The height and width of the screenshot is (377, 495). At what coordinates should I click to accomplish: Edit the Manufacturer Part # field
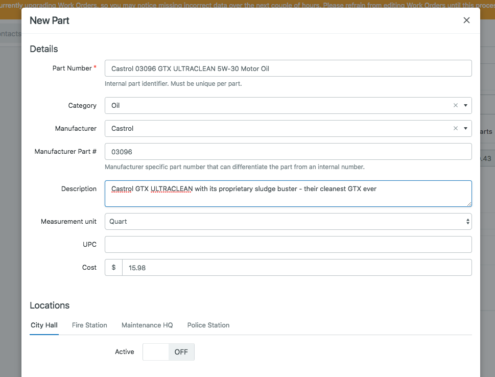[288, 152]
